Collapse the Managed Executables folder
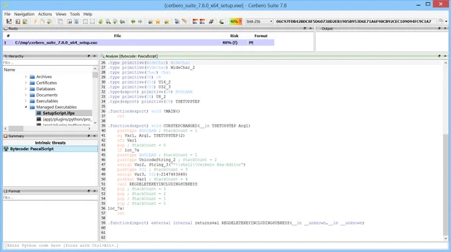Screen dimensions: 451x252 point(26,107)
